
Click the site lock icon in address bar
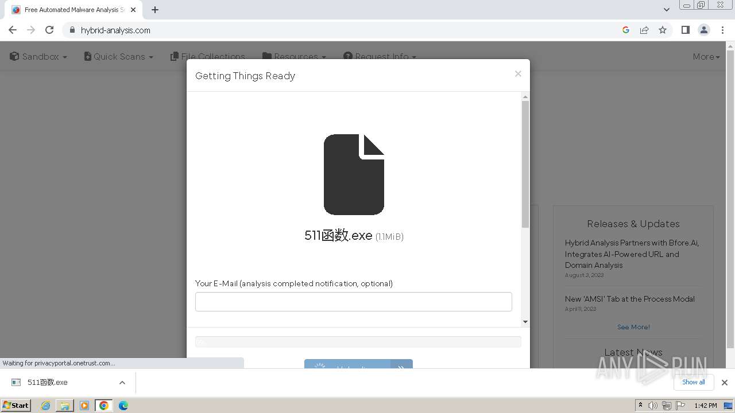(x=72, y=30)
